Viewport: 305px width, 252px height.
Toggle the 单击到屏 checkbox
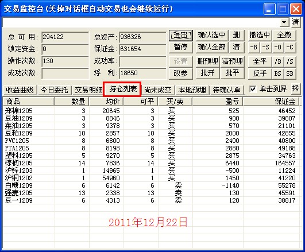point(253,89)
